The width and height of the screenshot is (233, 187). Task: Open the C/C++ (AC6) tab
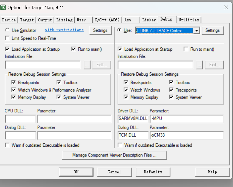click(107, 20)
